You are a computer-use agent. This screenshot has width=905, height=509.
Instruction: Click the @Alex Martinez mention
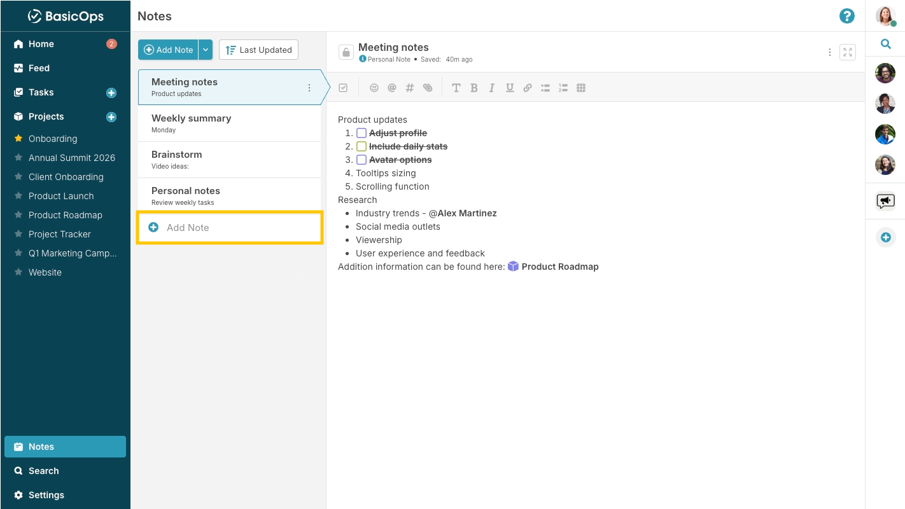click(x=463, y=213)
